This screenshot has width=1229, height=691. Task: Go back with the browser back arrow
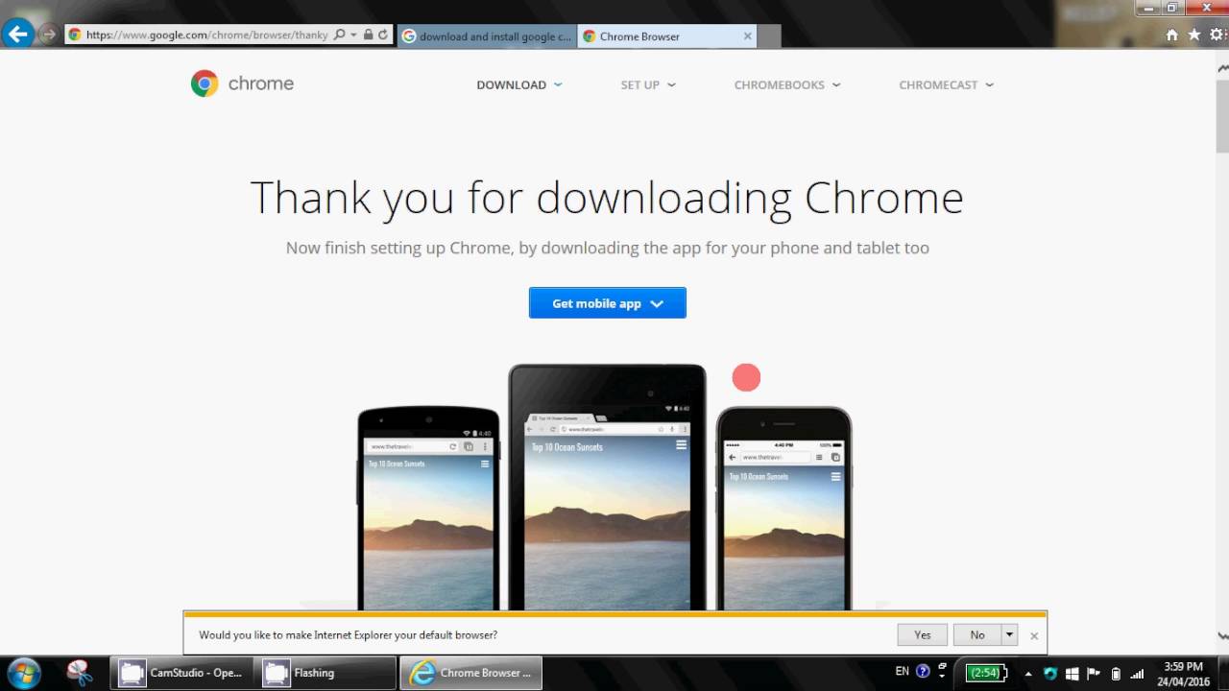pyautogui.click(x=17, y=35)
